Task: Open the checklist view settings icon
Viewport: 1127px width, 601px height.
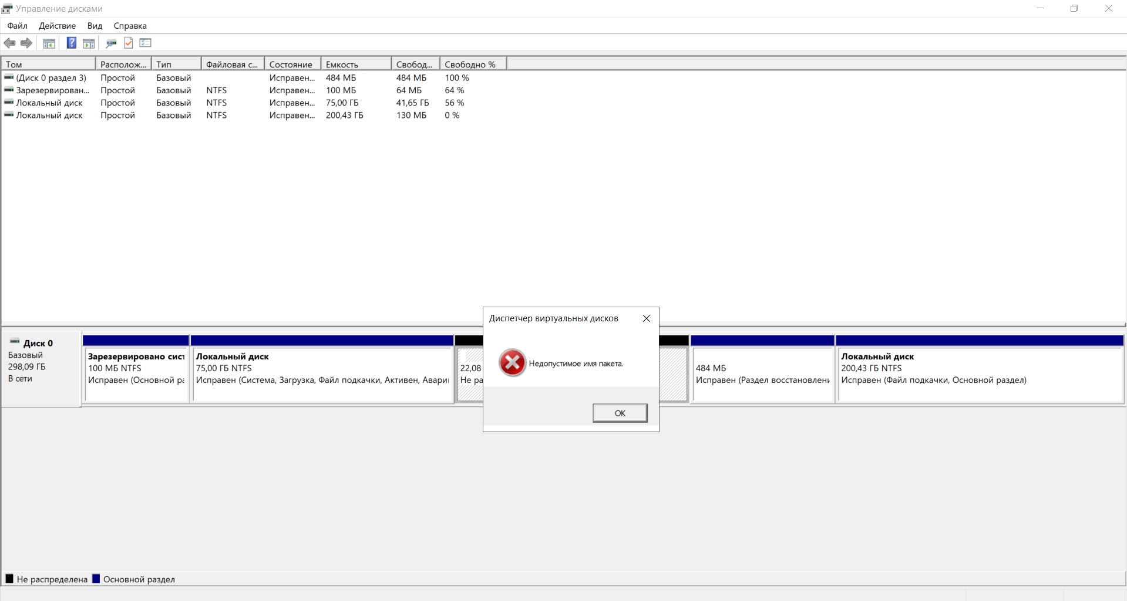Action: tap(146, 43)
